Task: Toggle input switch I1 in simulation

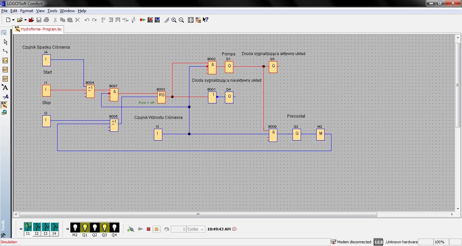Action: 28,227
